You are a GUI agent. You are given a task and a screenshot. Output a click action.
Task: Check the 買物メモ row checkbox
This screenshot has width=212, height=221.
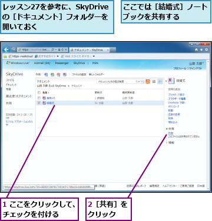[x=39, y=98]
